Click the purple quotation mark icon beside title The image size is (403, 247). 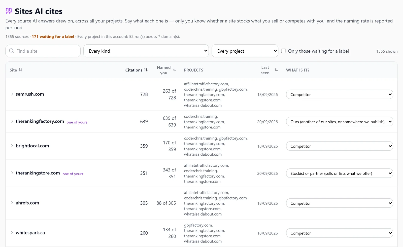click(x=9, y=11)
